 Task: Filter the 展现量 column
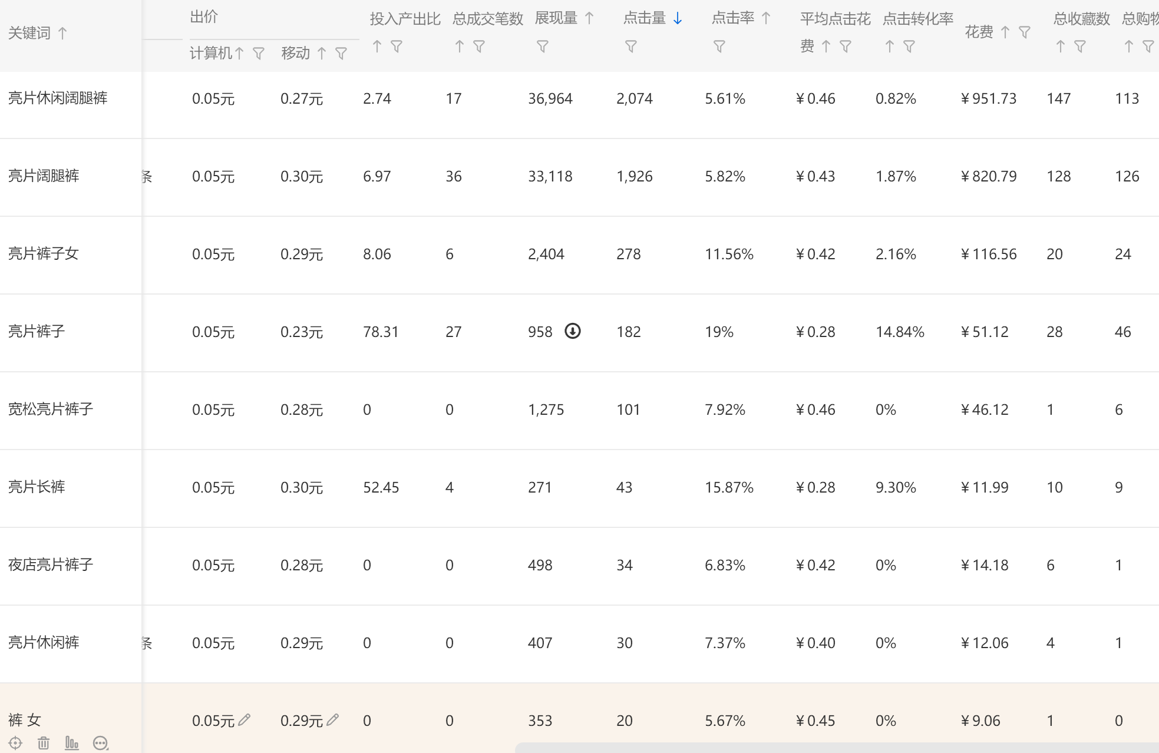tap(543, 46)
